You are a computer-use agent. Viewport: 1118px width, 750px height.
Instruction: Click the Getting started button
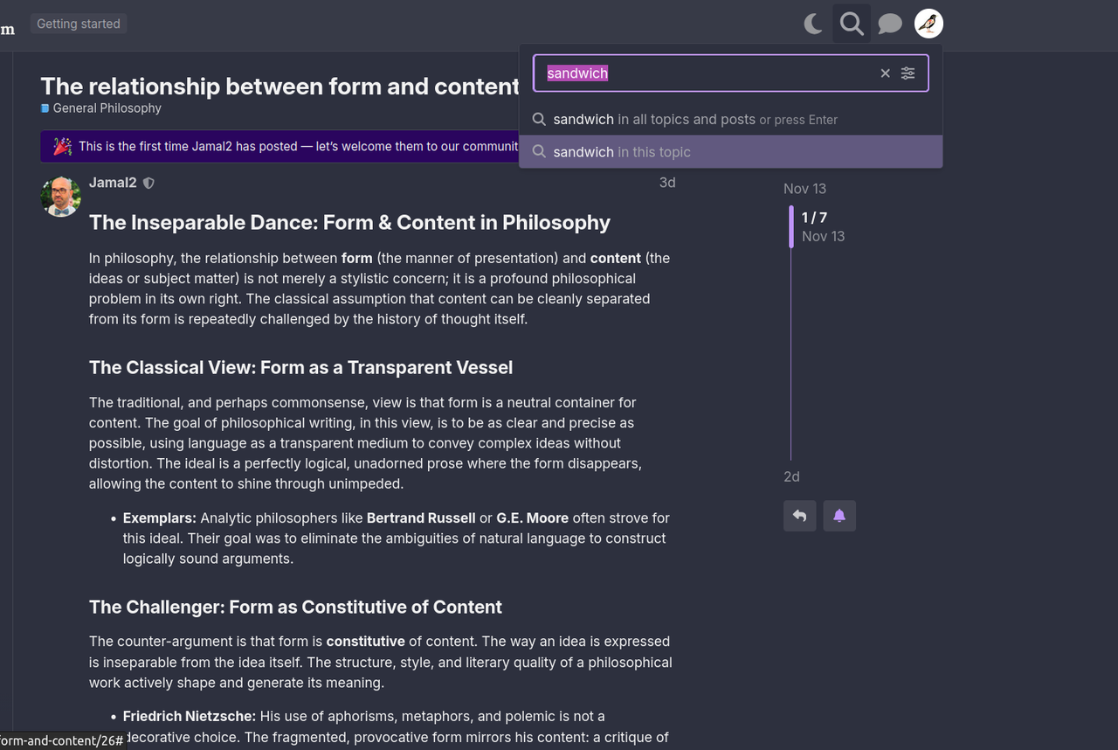click(x=78, y=24)
